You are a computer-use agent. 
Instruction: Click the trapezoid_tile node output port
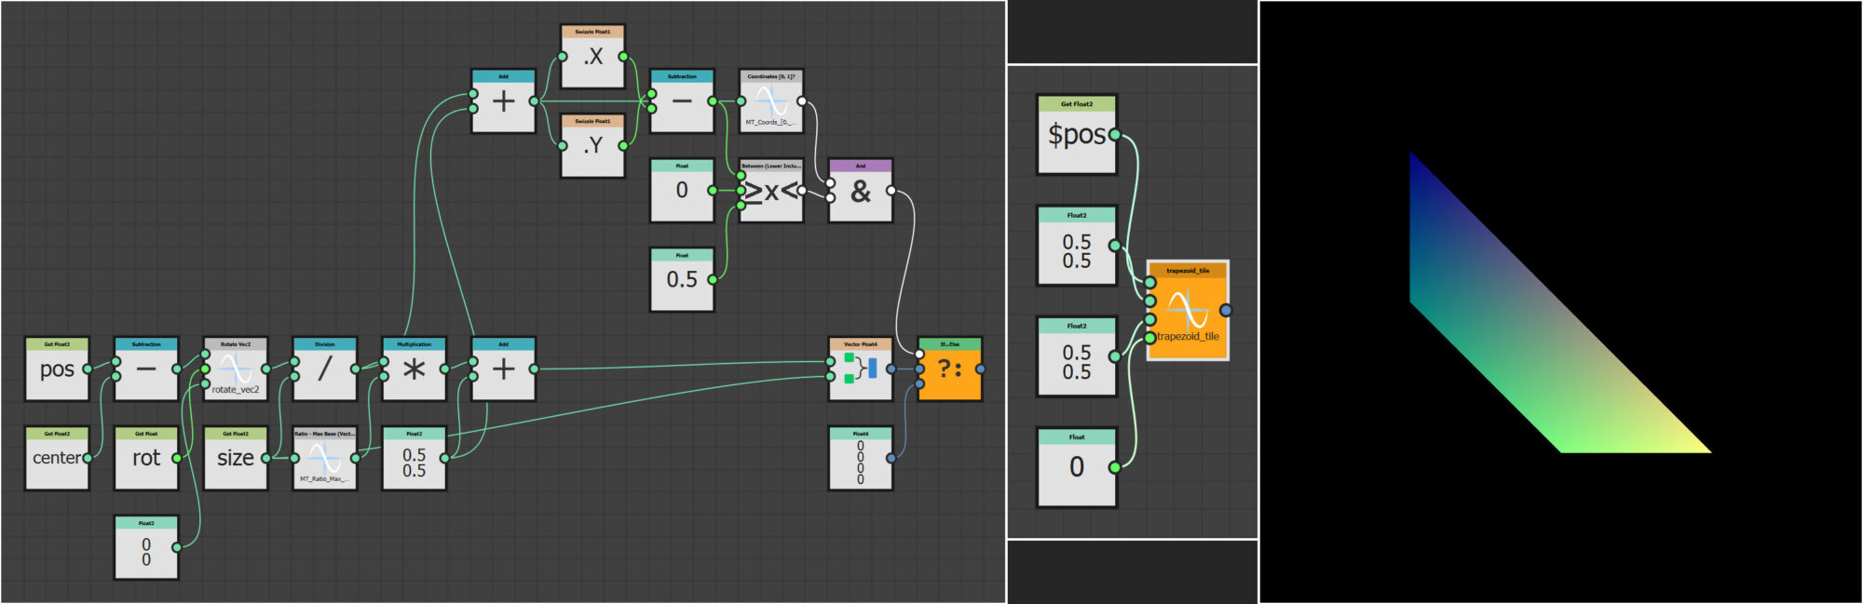(x=1226, y=310)
